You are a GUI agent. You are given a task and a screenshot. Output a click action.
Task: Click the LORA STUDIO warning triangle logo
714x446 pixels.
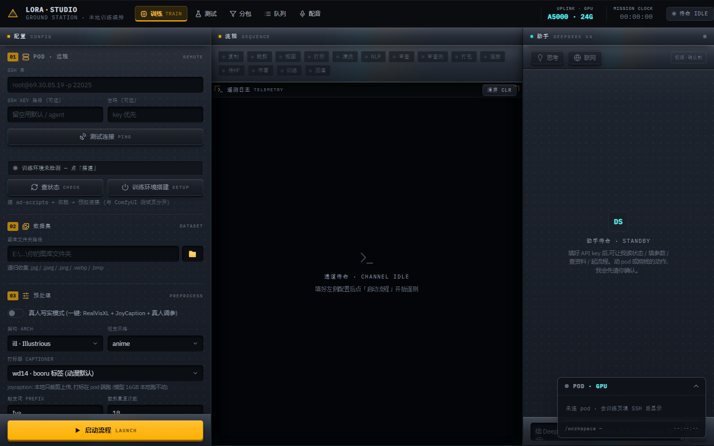coord(13,13)
